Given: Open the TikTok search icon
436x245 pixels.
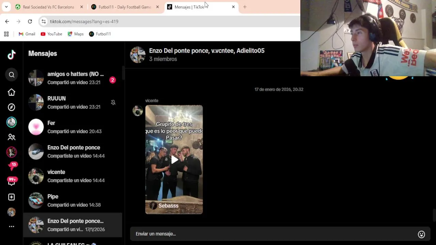Looking at the screenshot, I should [x=12, y=75].
